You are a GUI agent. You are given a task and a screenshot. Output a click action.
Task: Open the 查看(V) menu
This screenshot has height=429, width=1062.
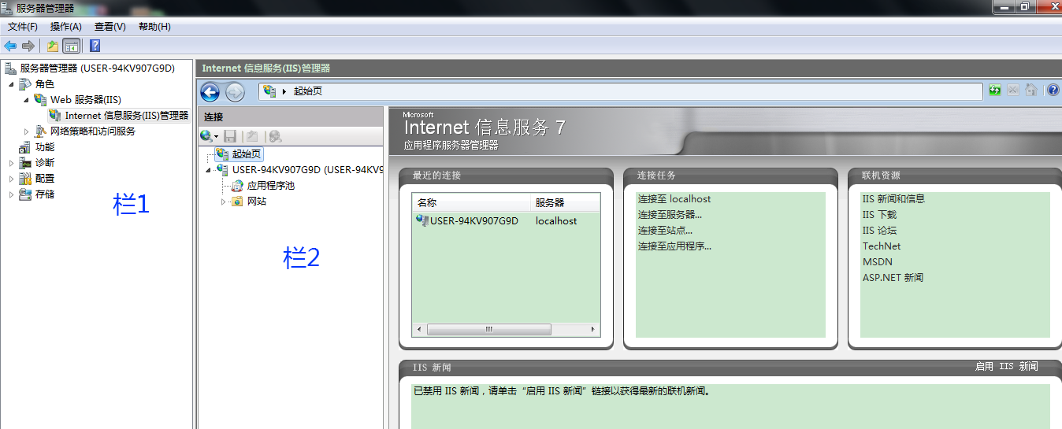(110, 27)
